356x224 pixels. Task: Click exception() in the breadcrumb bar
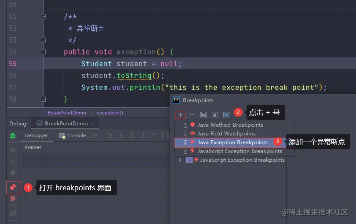(x=110, y=113)
